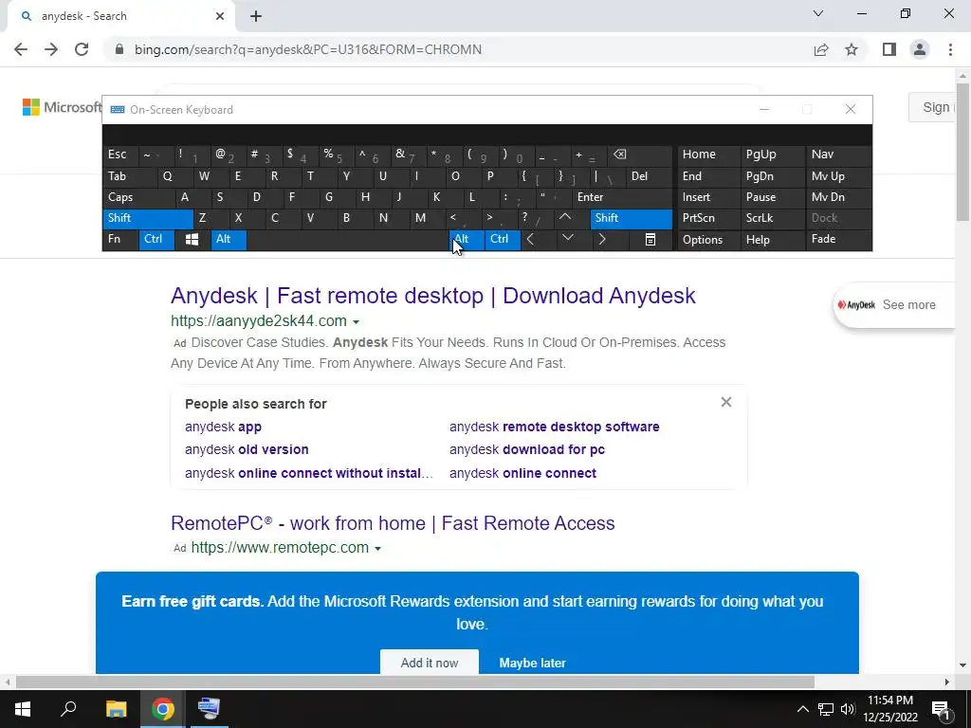Viewport: 971px width, 728px height.
Task: Click the Tab key on keyboard
Action: (129, 176)
